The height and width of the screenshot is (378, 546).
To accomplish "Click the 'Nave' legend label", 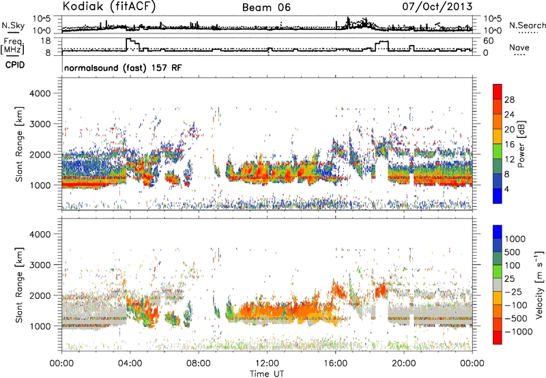I will [519, 48].
